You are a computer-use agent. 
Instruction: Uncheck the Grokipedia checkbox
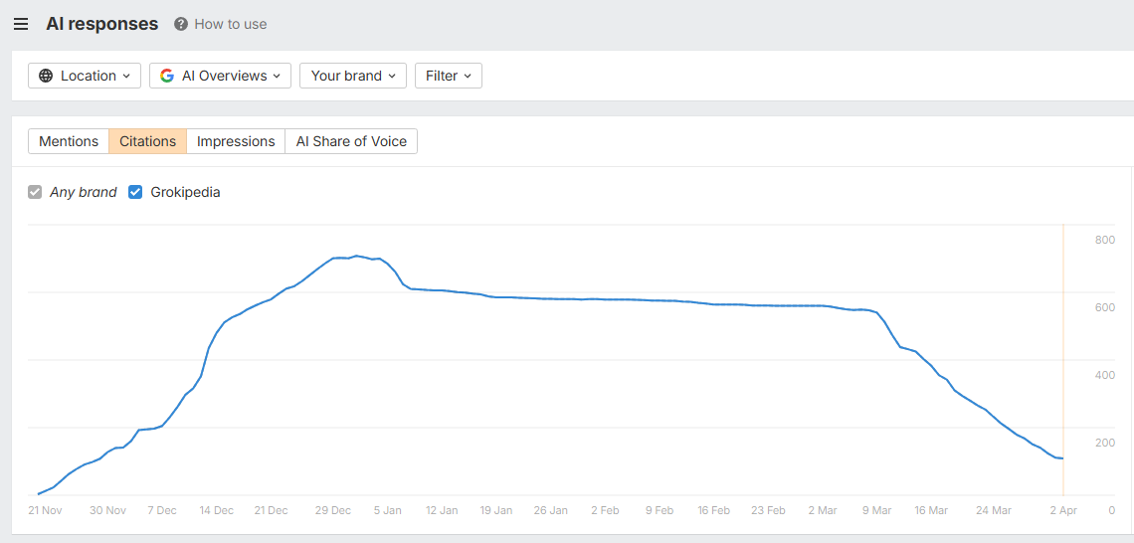click(x=135, y=192)
